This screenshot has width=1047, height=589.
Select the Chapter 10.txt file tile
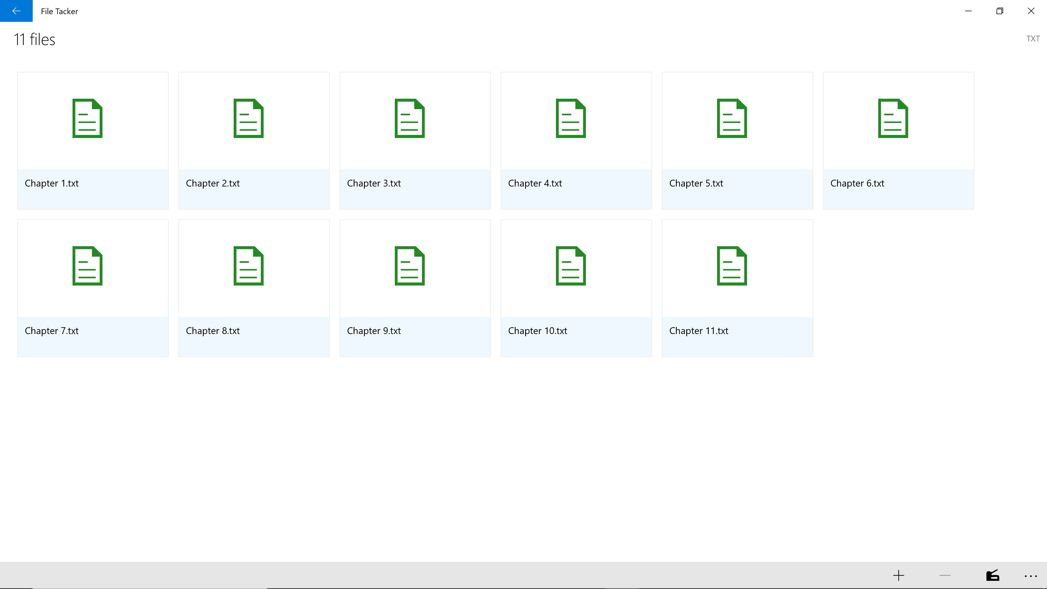pyautogui.click(x=576, y=288)
